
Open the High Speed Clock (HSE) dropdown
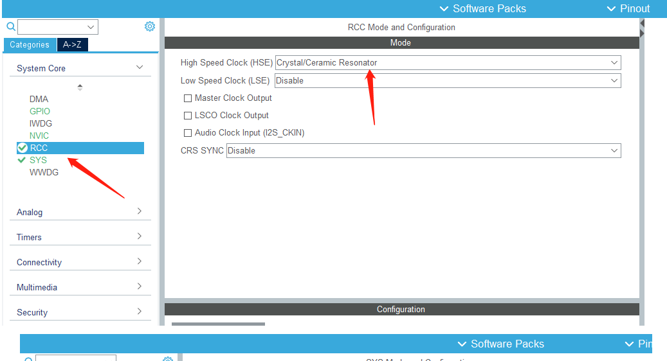(448, 62)
